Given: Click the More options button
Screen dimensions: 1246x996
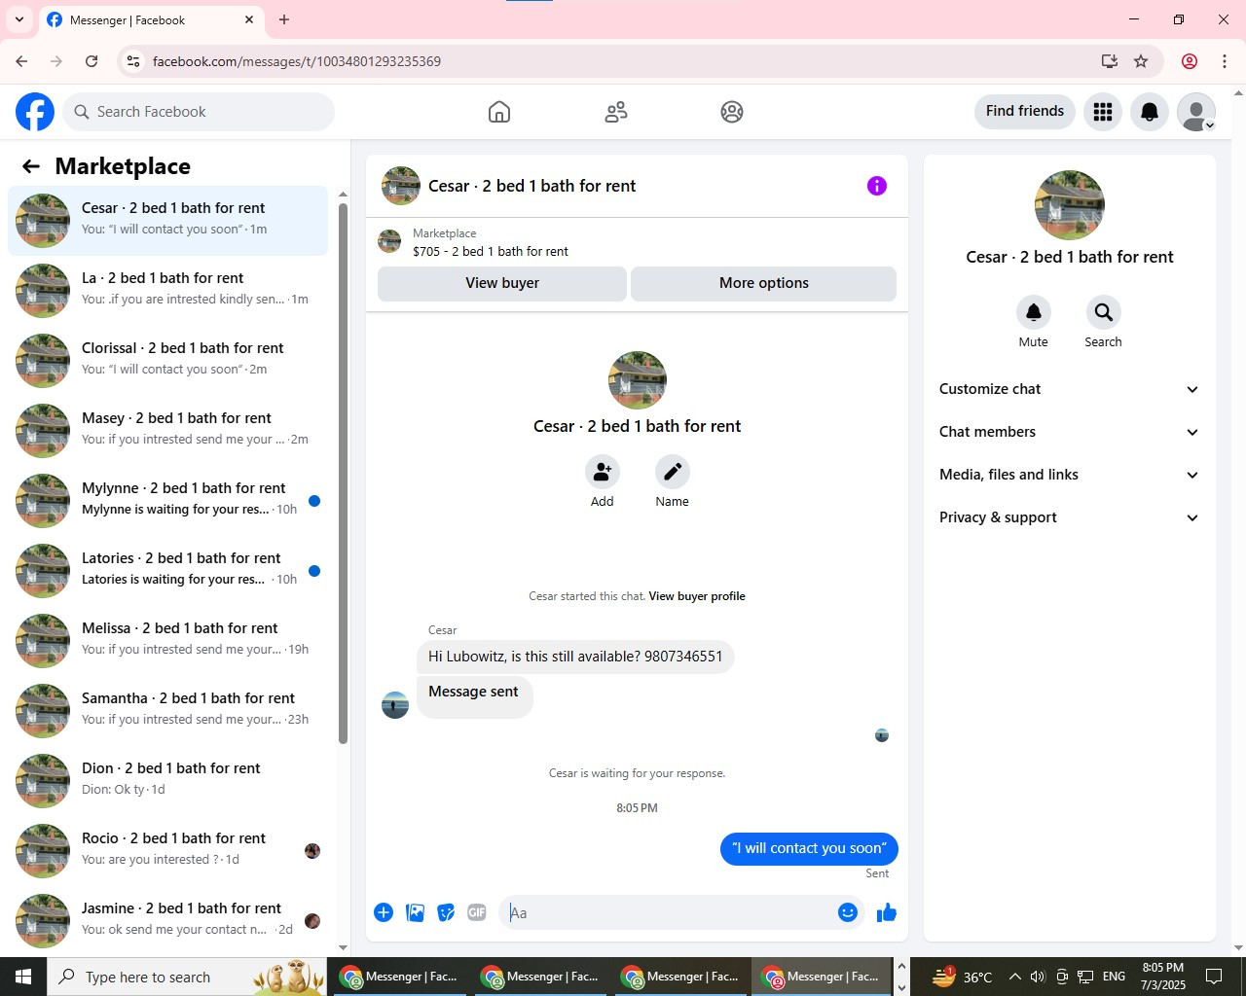Looking at the screenshot, I should click(x=764, y=283).
